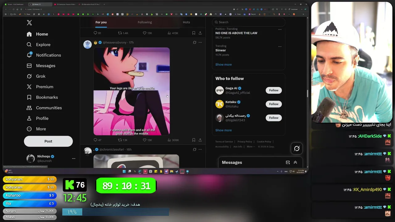Switch to the For you tab
Screen dimensions: 395x222
point(101,22)
